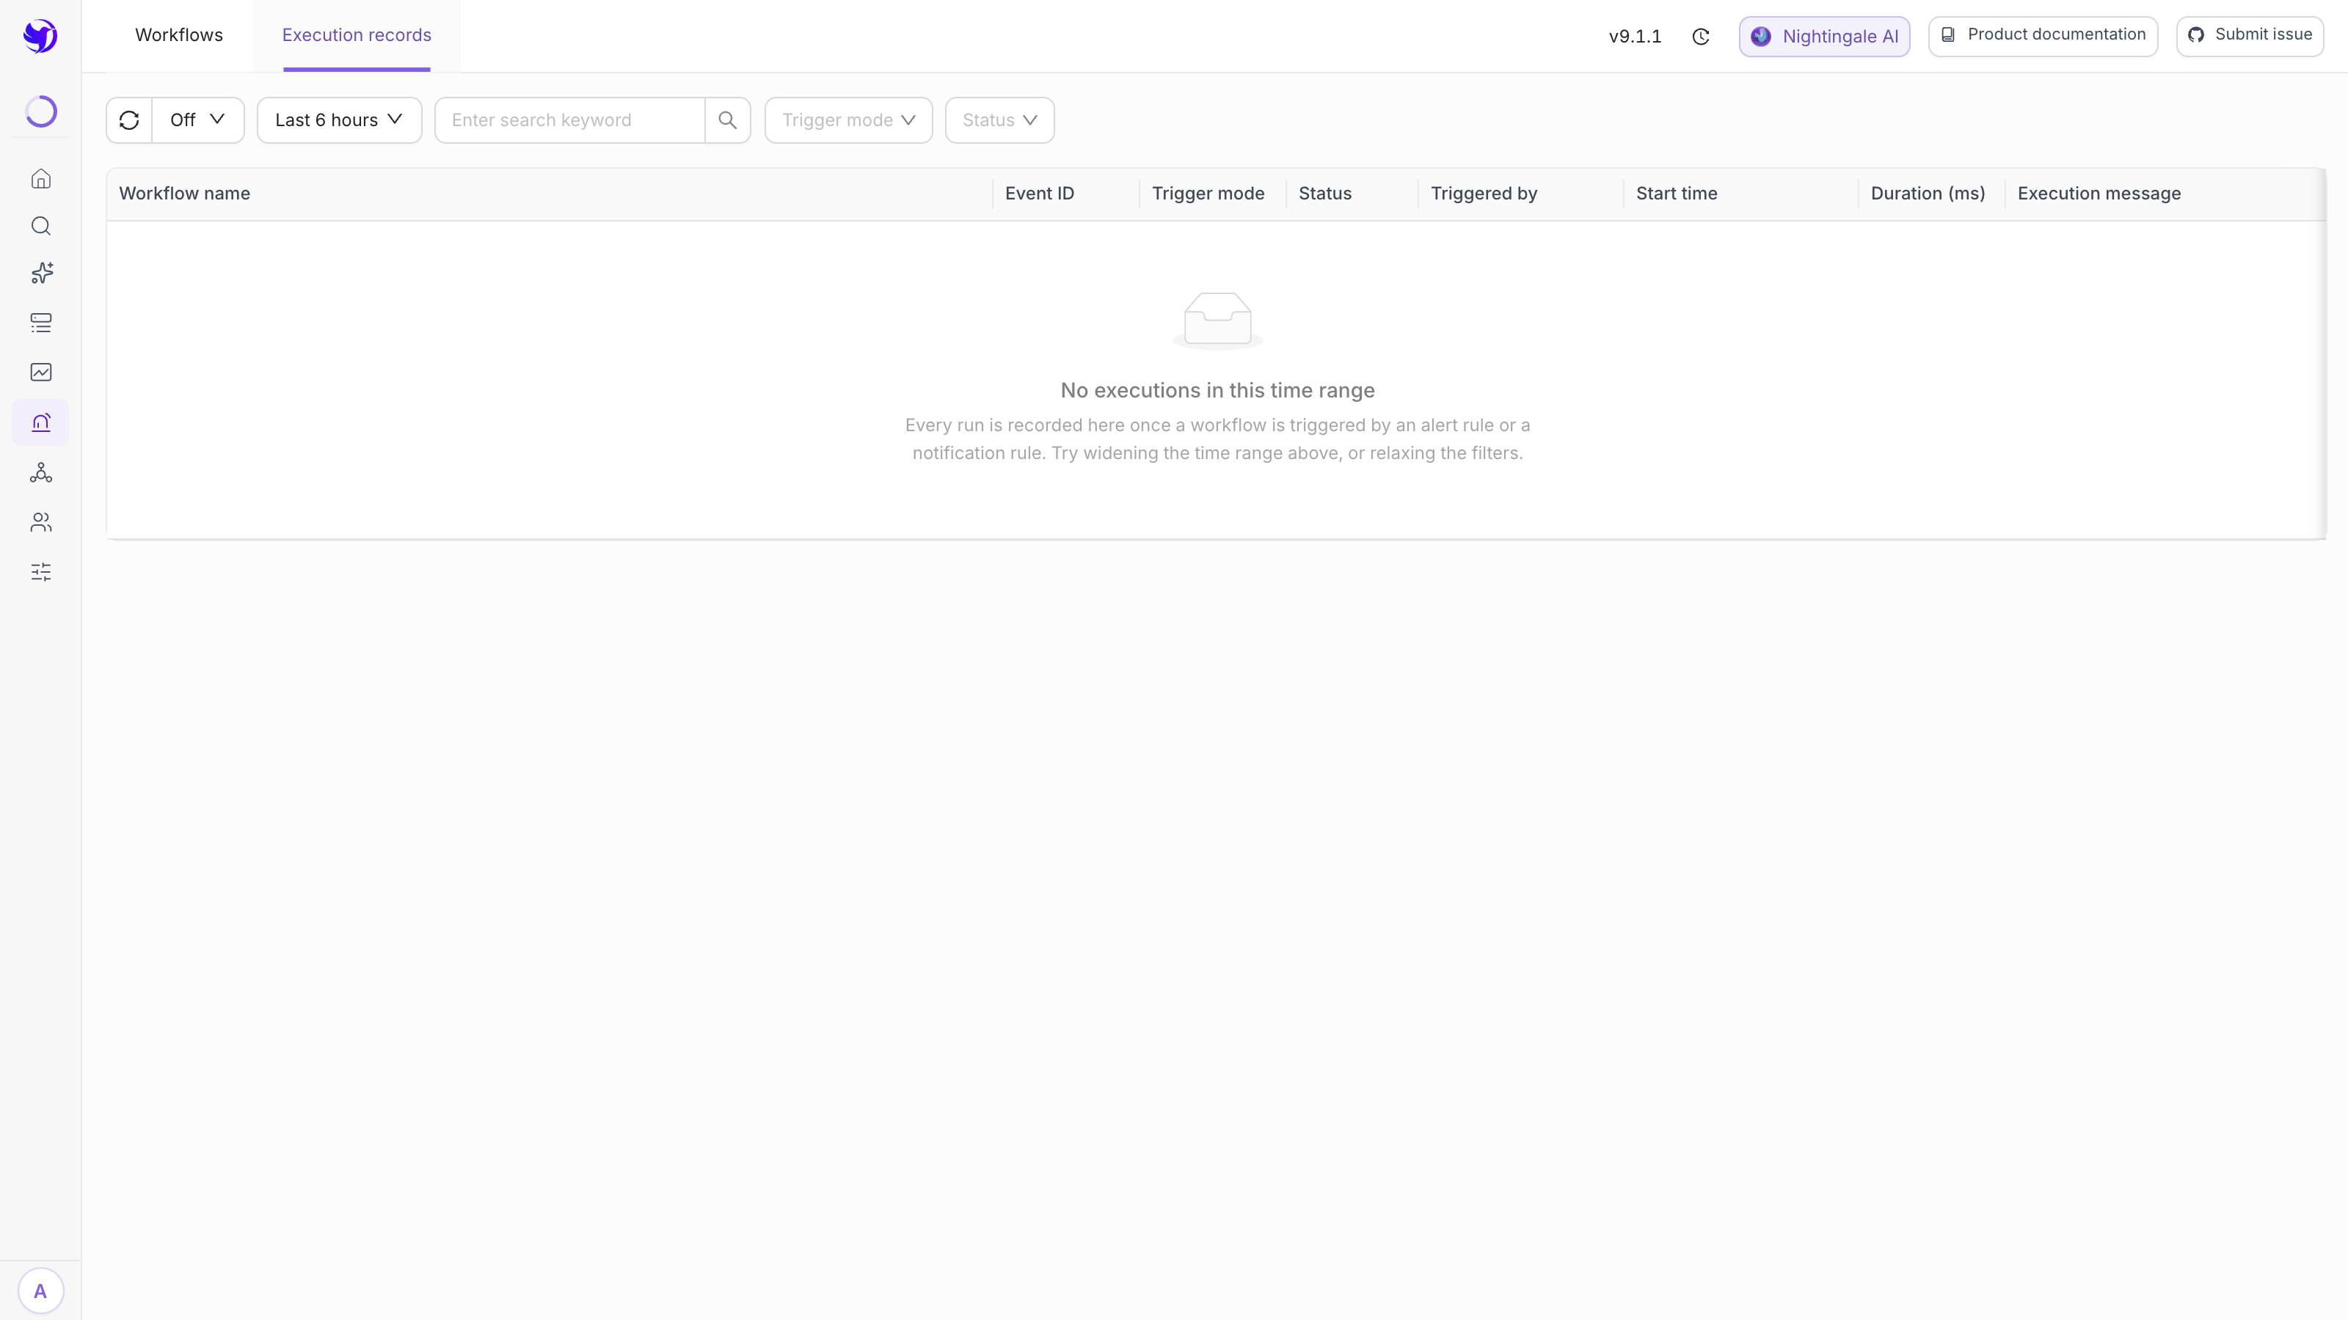Open the sliders settings icon in the sidebar

click(41, 572)
